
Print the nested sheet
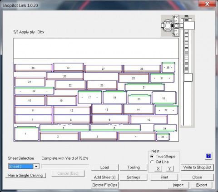coord(164,177)
